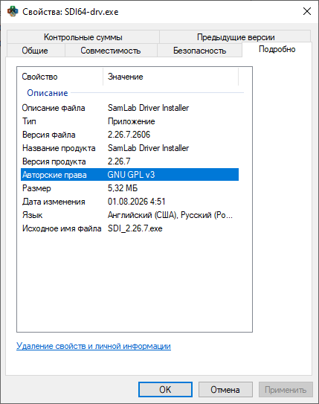The width and height of the screenshot is (319, 404).
Task: Click the SDI64-drv.exe app icon in title bar
Action: (x=13, y=12)
